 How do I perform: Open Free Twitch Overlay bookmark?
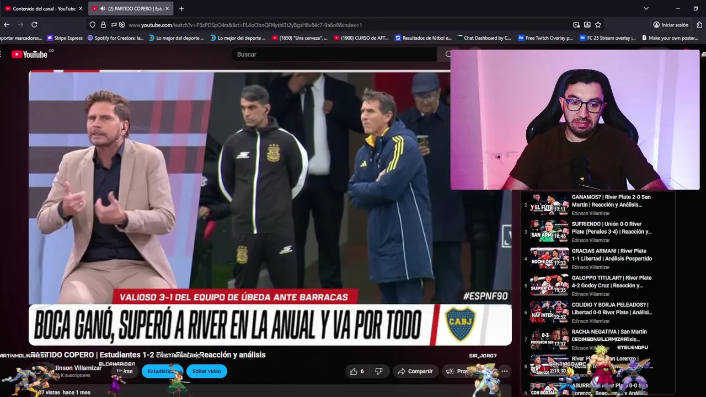(x=545, y=38)
